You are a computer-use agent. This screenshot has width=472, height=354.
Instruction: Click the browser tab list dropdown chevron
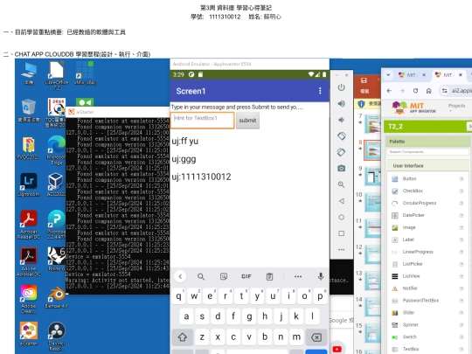(x=388, y=74)
